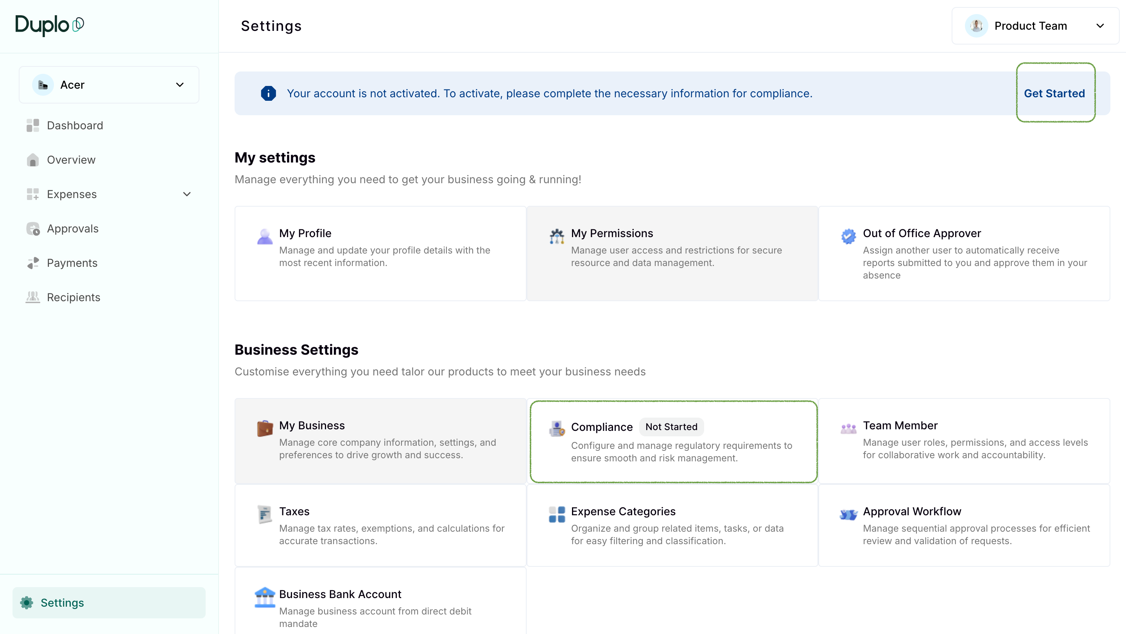Open Approvals from the sidebar menu

(x=73, y=229)
